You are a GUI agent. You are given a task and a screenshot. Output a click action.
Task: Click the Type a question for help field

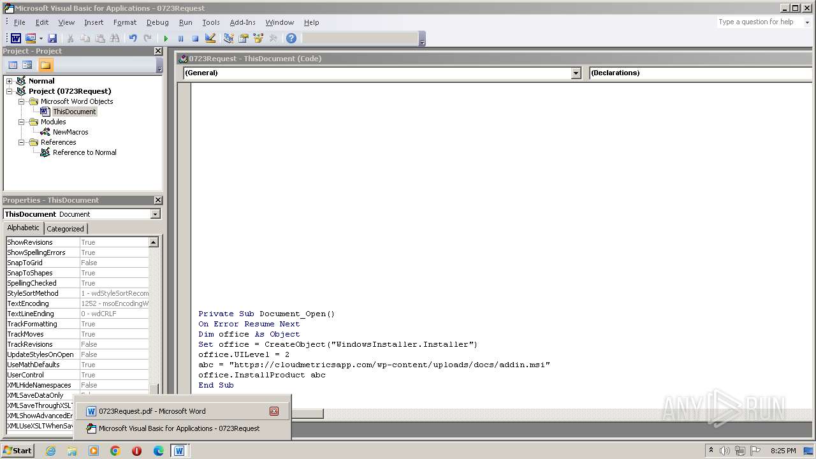(x=759, y=22)
